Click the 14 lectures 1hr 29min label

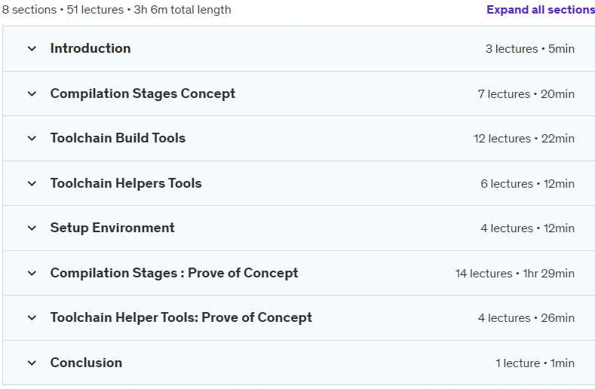tap(515, 273)
